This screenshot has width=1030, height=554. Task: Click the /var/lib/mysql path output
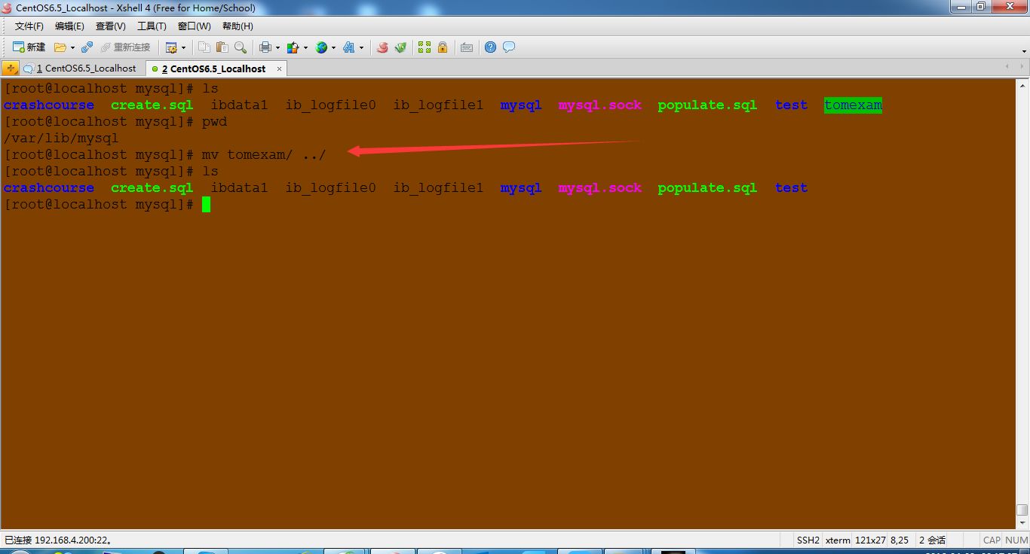coord(61,138)
